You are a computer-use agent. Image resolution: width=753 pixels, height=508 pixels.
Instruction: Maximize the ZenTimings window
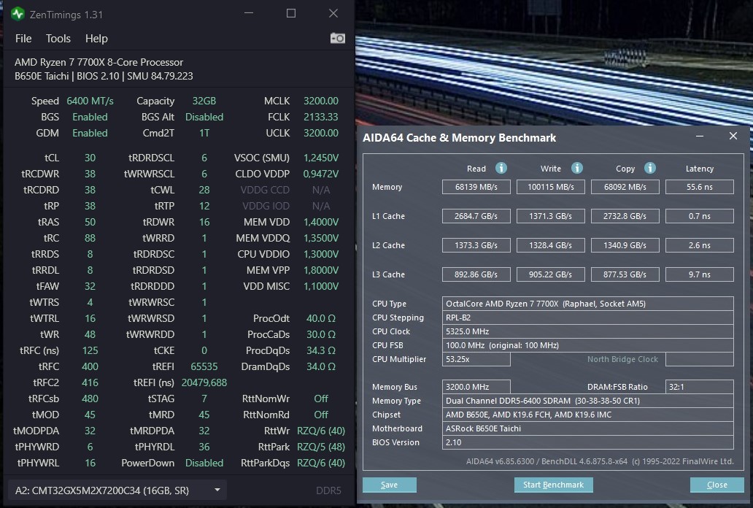tap(291, 13)
